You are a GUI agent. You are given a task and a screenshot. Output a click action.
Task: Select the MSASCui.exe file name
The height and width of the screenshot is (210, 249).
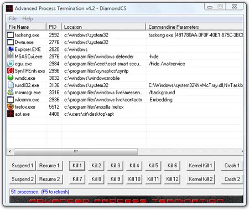[x=29, y=57]
